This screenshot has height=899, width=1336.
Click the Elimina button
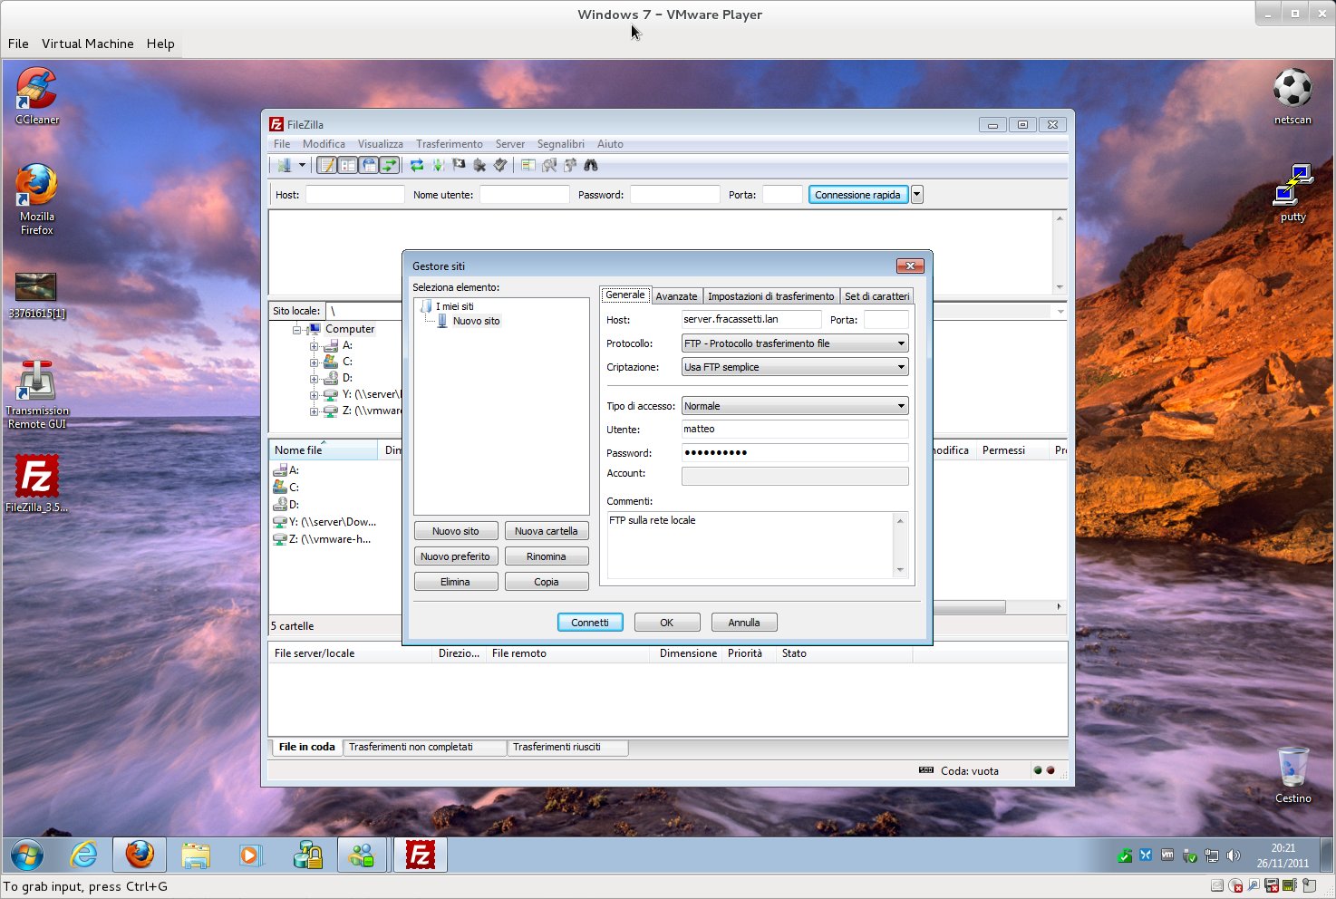[456, 582]
